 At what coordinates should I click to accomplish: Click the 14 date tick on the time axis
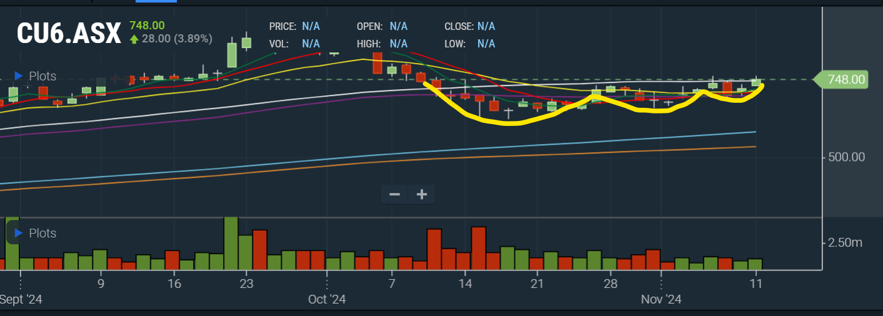click(465, 284)
